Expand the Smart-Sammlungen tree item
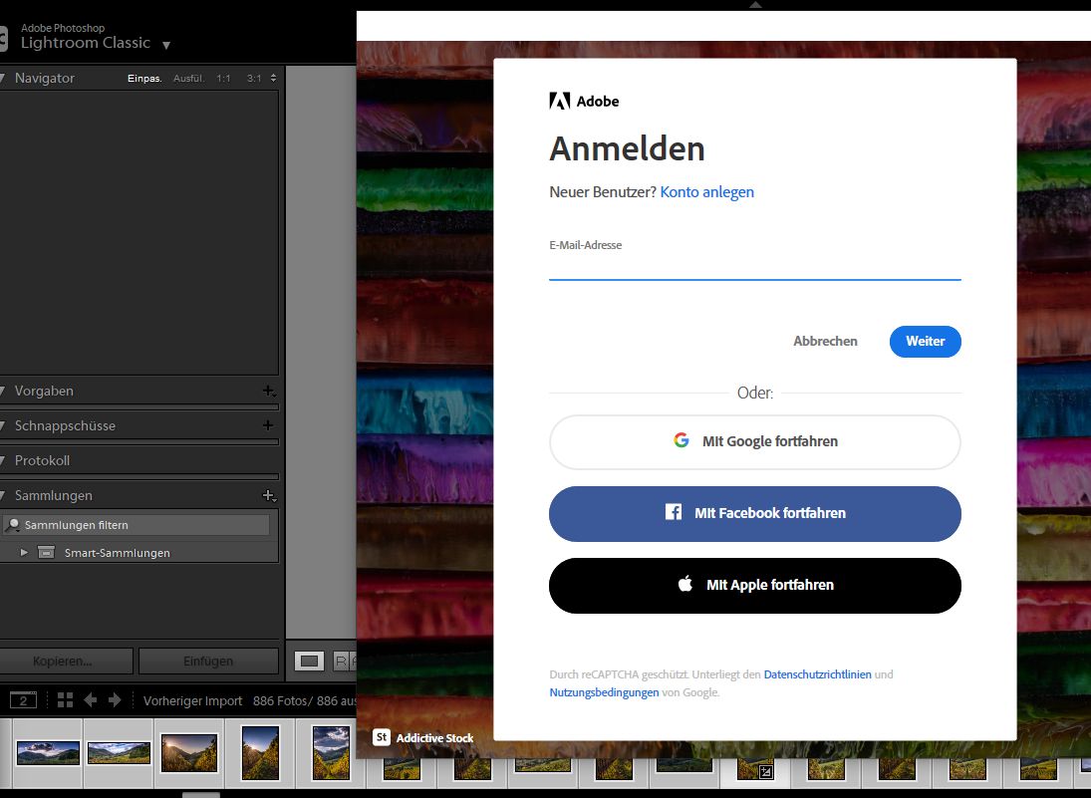The image size is (1091, 798). coord(25,552)
